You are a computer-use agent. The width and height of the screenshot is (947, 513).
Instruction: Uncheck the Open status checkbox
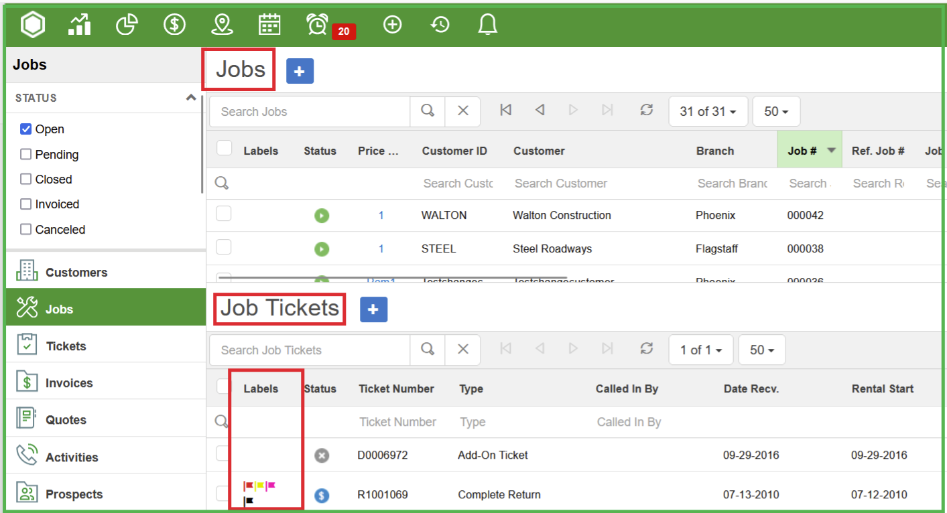coord(26,129)
